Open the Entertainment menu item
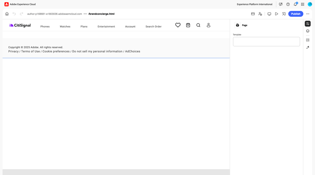The image size is (315, 175). pyautogui.click(x=106, y=26)
